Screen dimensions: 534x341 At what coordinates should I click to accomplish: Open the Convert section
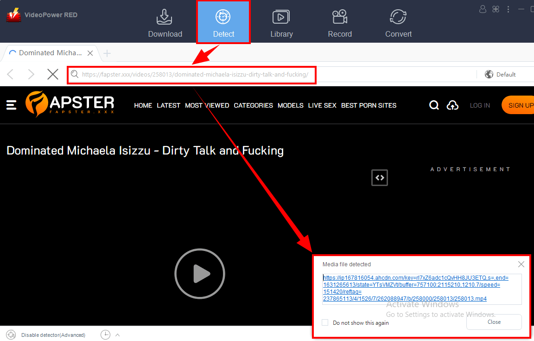tap(398, 23)
